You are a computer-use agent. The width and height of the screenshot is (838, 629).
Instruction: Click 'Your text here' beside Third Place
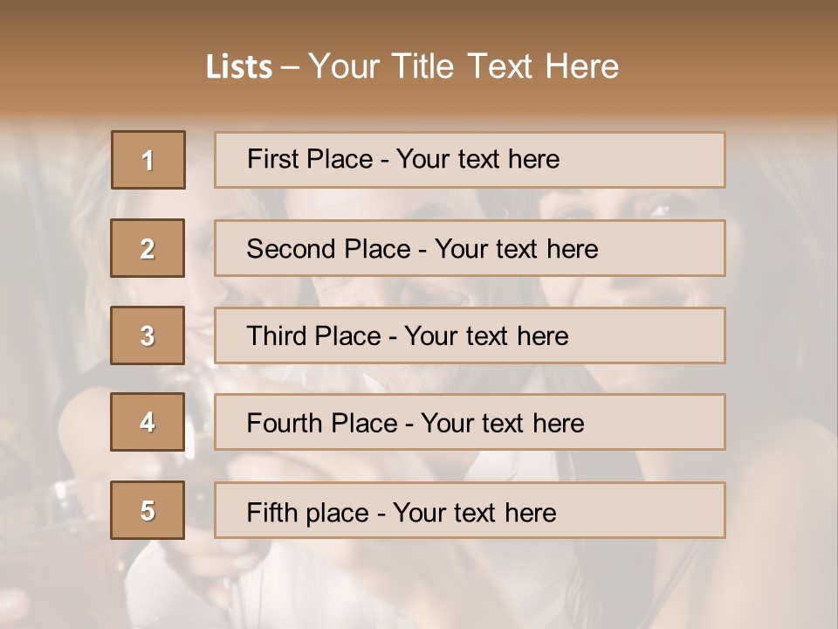pyautogui.click(x=486, y=336)
